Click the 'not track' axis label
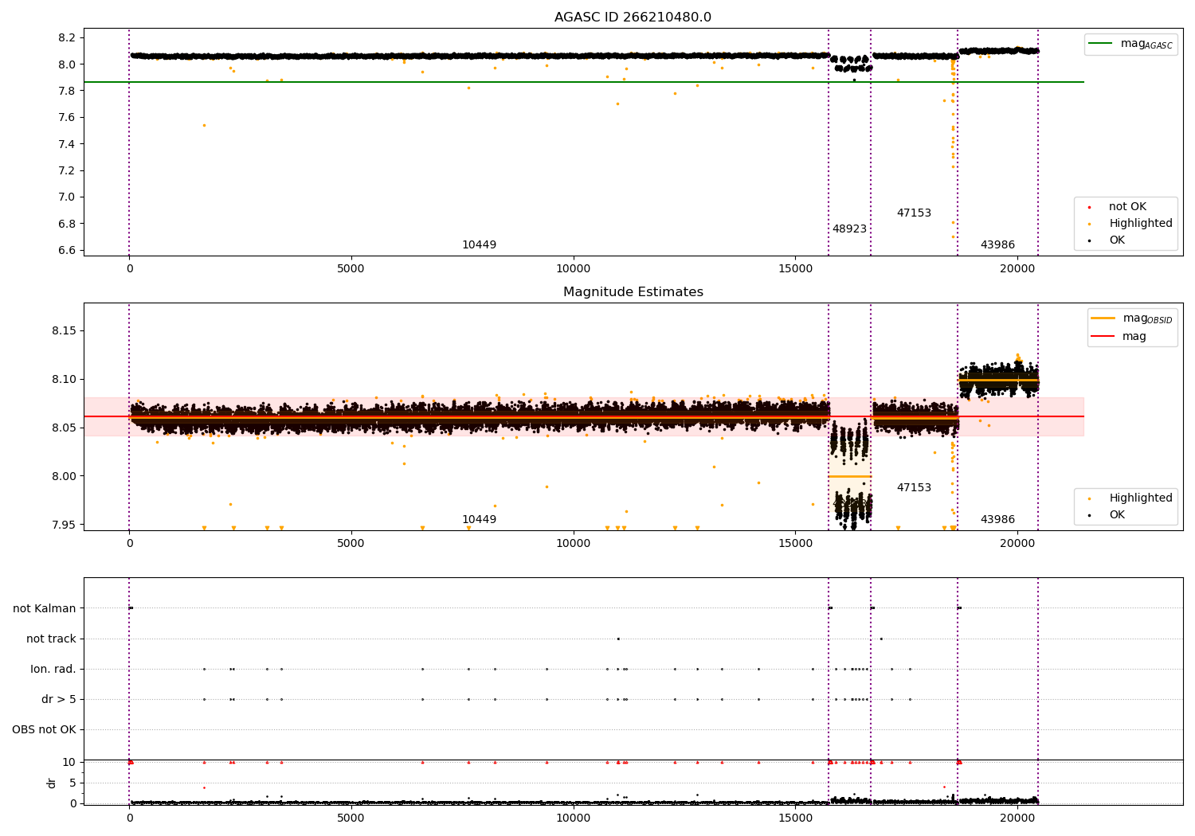The image size is (1195, 836). 51,639
